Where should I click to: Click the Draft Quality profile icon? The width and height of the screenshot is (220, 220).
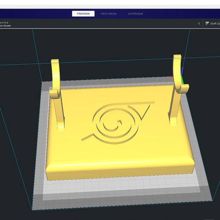207,23
